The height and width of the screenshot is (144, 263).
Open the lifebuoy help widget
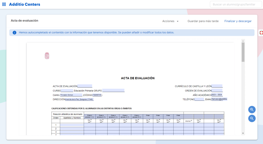click(261, 33)
